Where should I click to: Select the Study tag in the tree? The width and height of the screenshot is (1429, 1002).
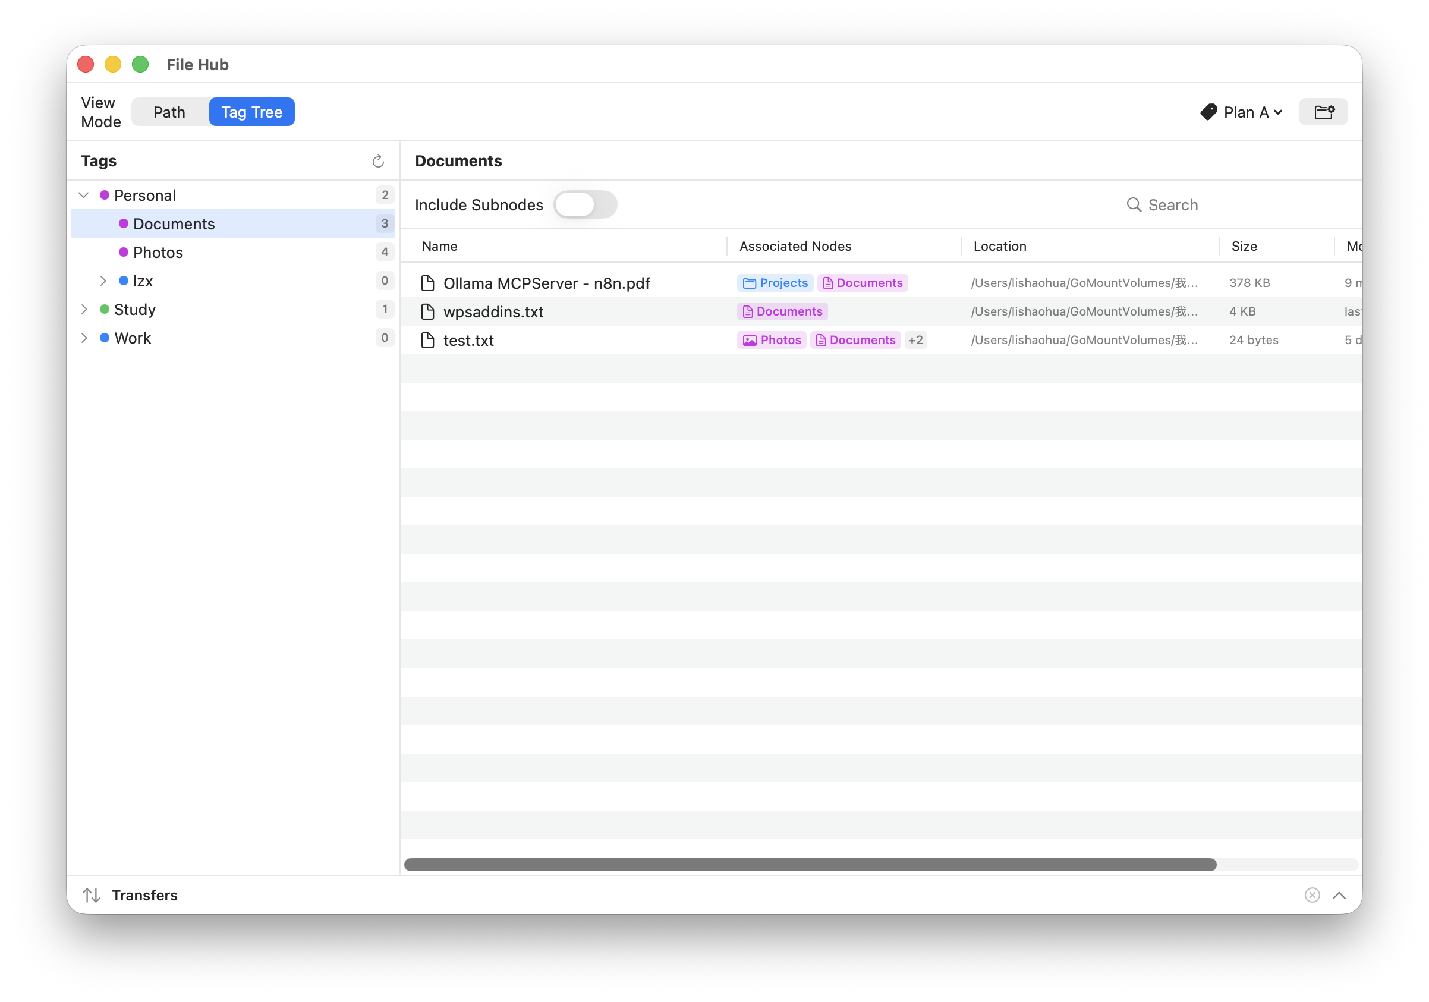pos(233,309)
